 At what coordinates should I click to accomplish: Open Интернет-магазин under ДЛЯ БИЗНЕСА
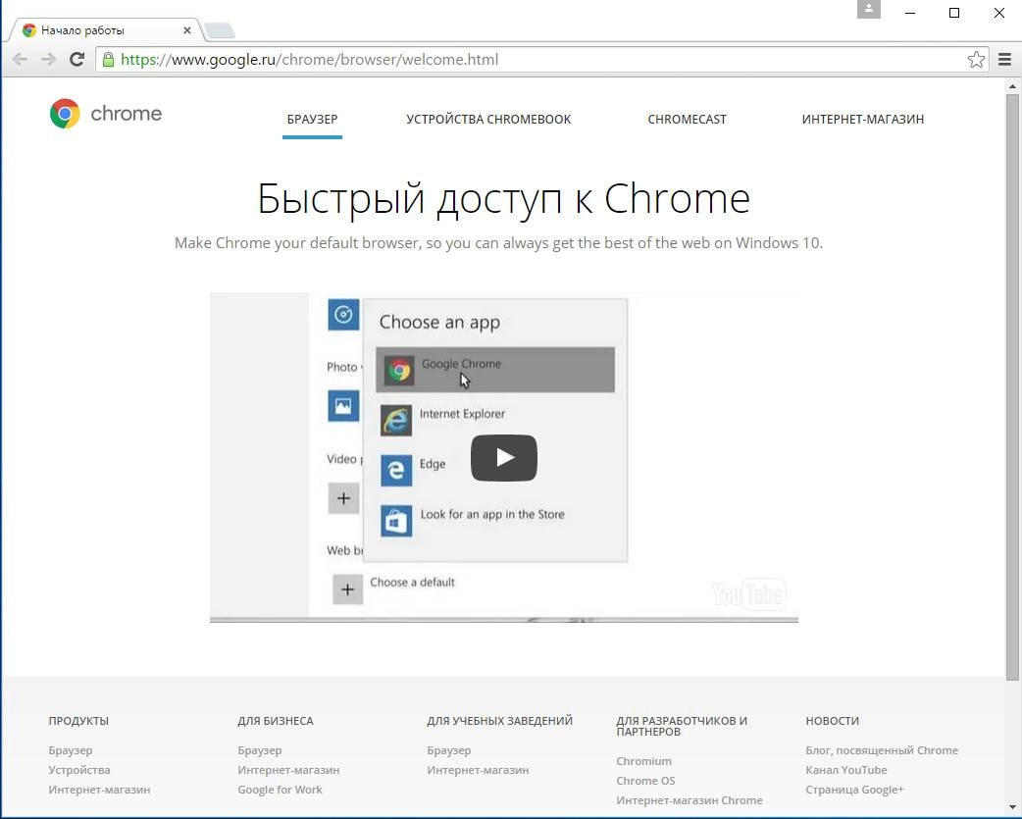click(288, 770)
